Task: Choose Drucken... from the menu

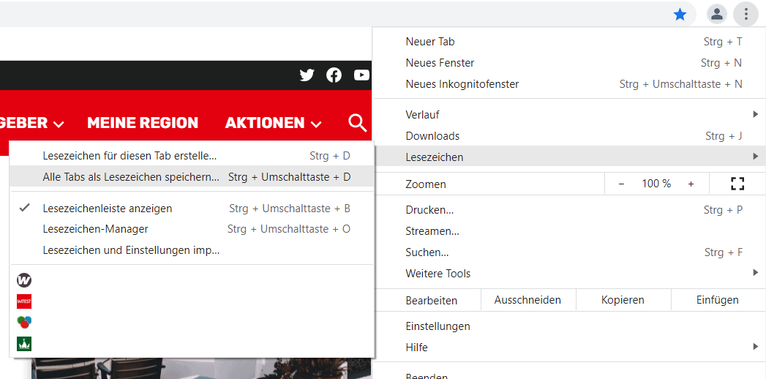Action: [x=569, y=209]
